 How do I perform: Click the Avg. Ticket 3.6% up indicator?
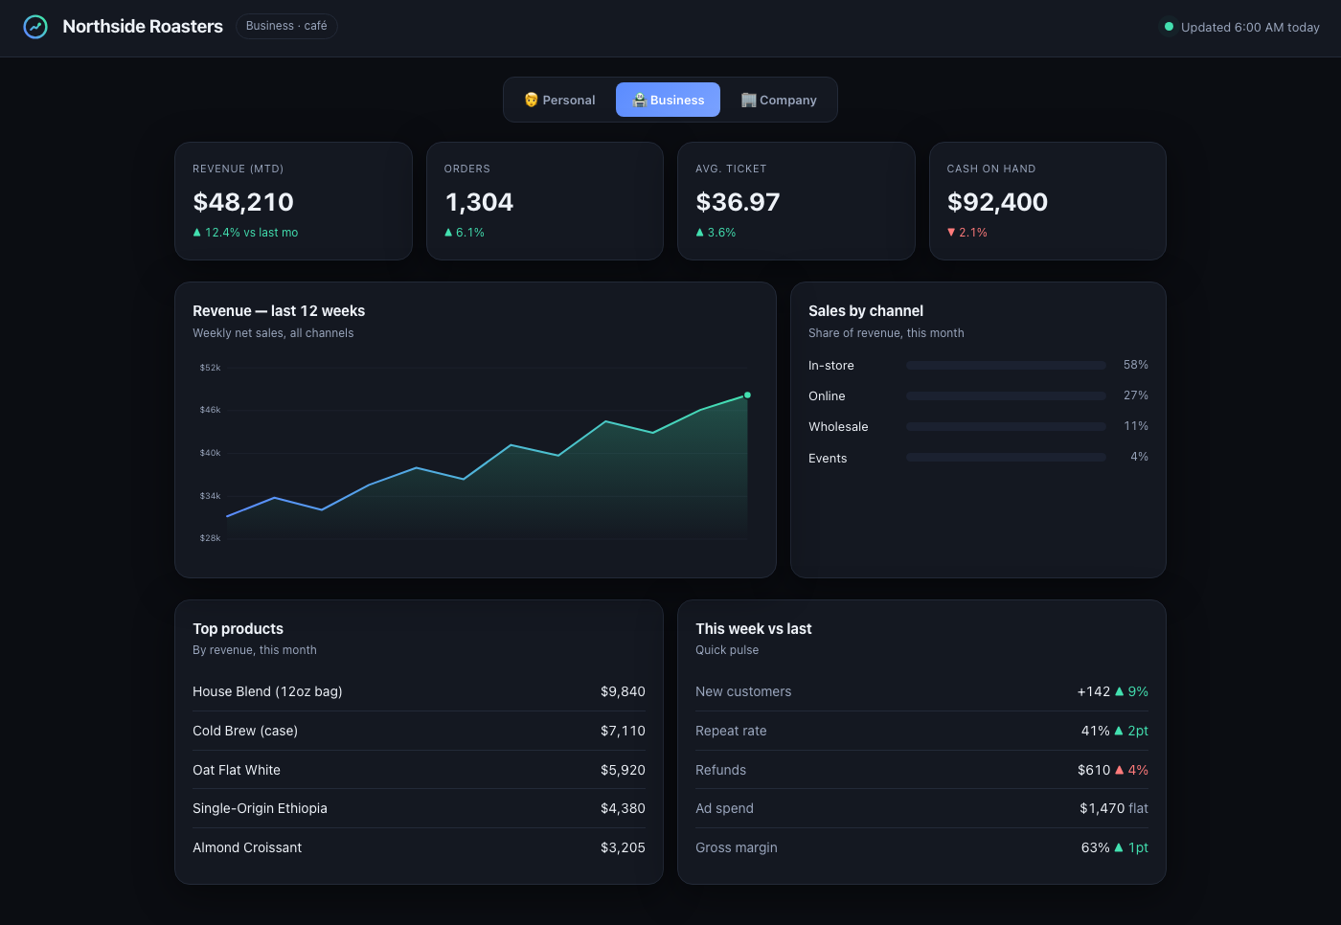(x=716, y=233)
